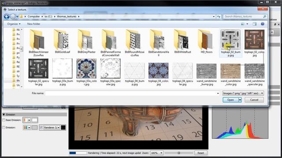Open the BbBRoundMosaicLoRes folder
This screenshot has height=158, width=282.
tap(134, 43)
